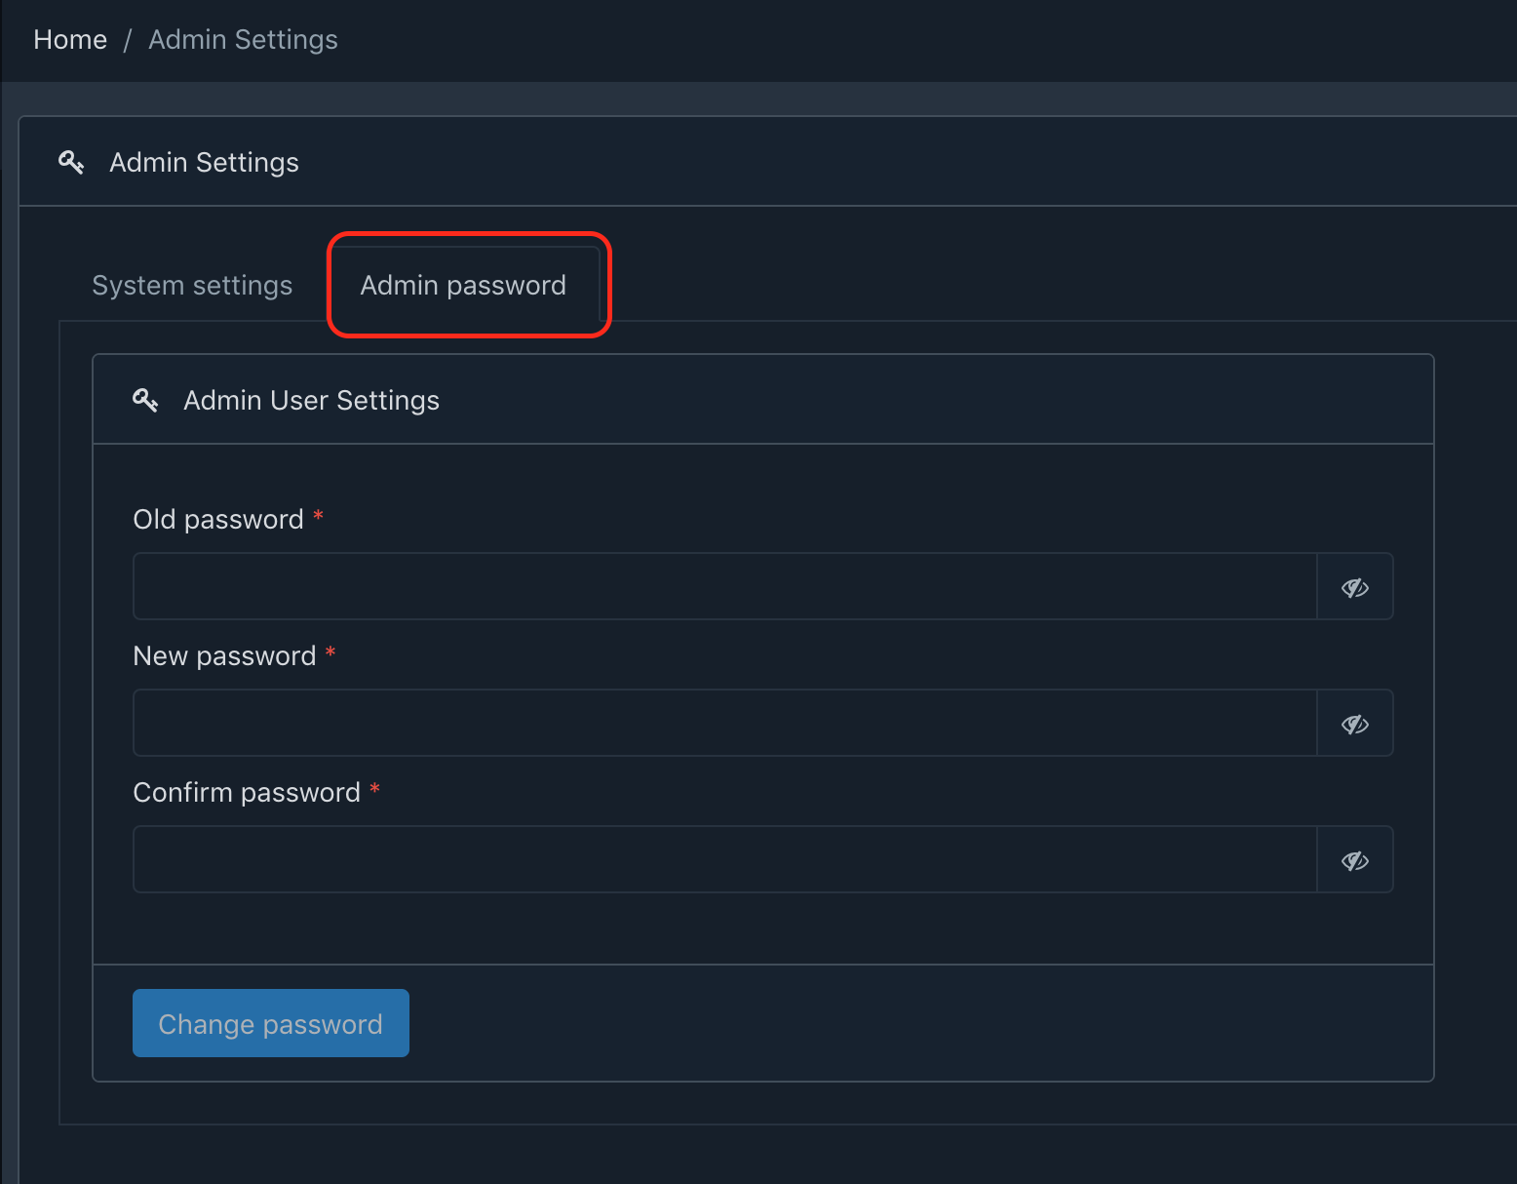Select the Admin password tab

pyautogui.click(x=463, y=285)
